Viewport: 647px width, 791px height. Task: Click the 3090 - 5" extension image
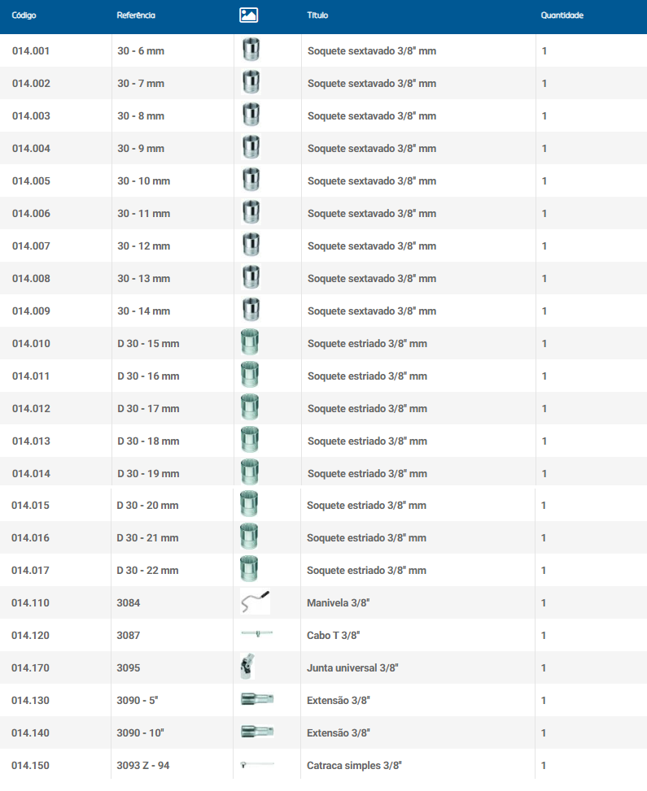(x=257, y=699)
